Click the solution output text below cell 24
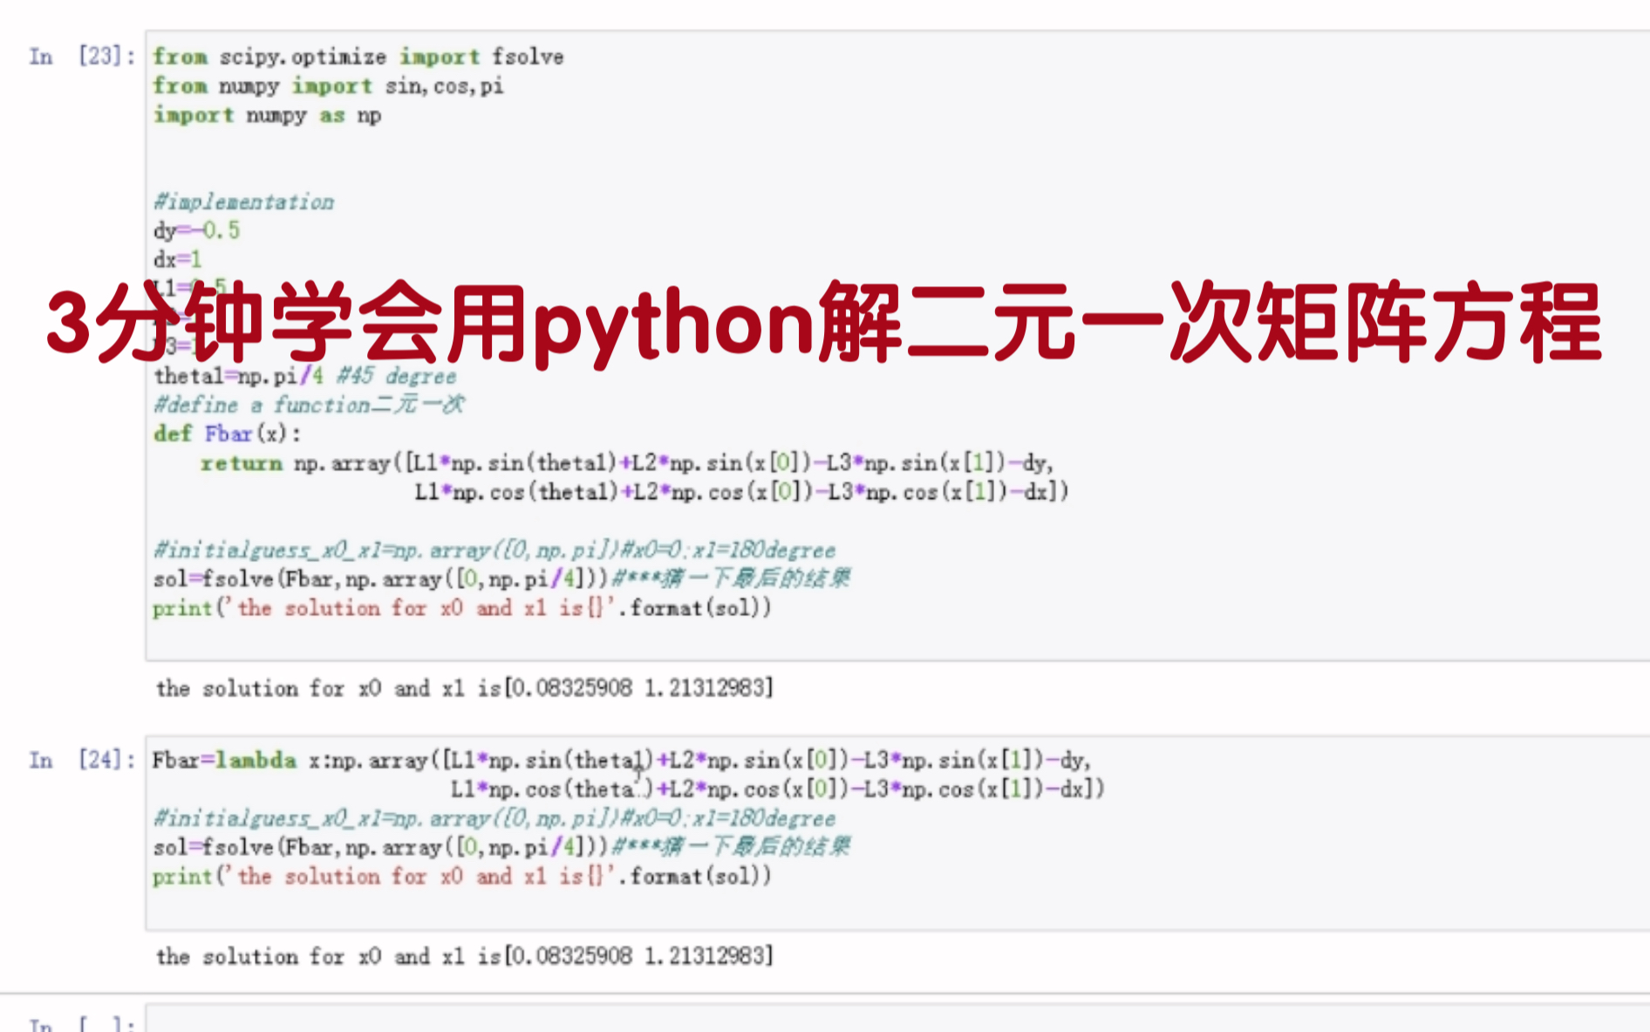1650x1032 pixels. (x=465, y=956)
